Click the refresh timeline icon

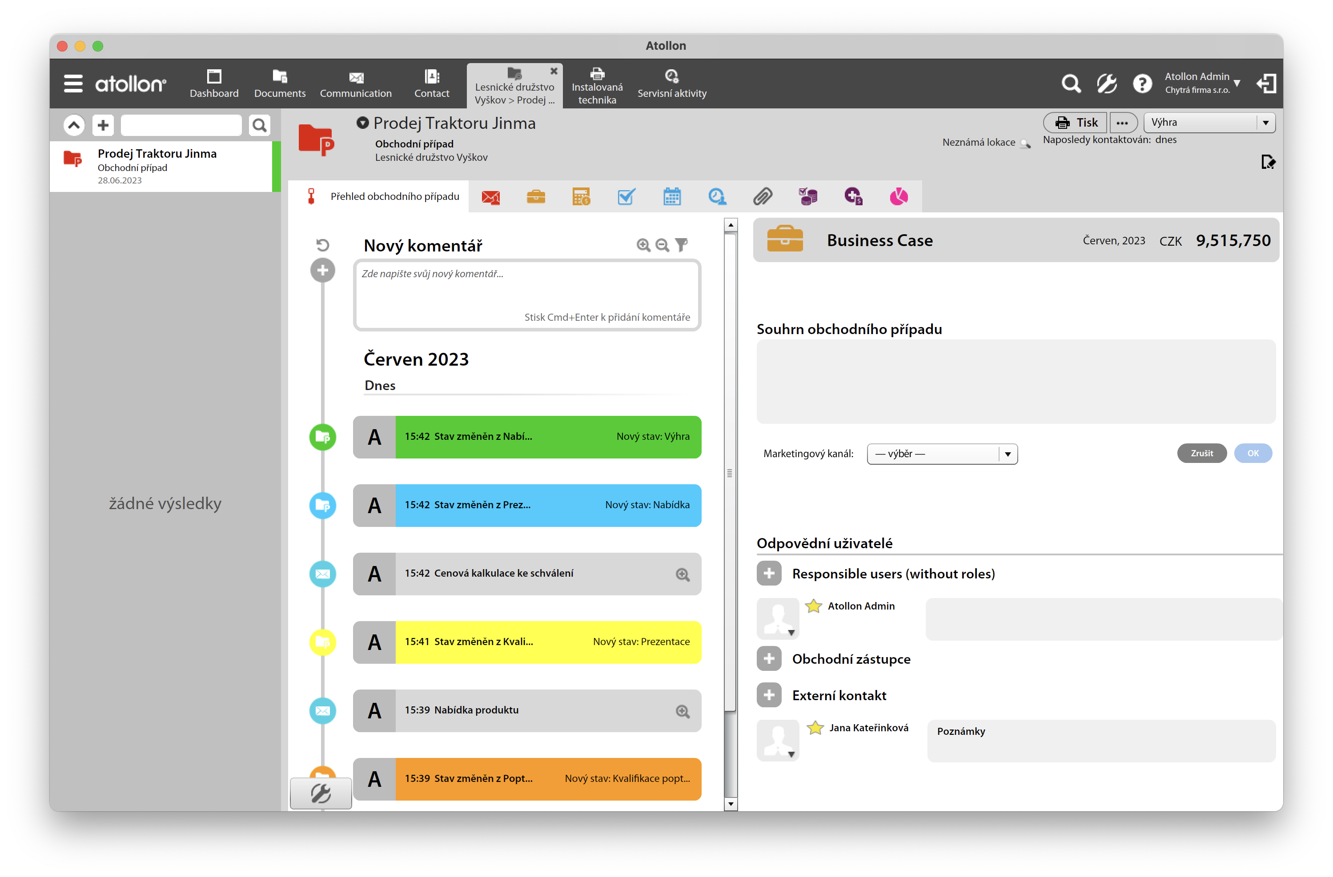pyautogui.click(x=323, y=245)
